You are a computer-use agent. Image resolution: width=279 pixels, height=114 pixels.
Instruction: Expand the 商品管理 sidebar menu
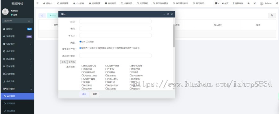coord(17,59)
